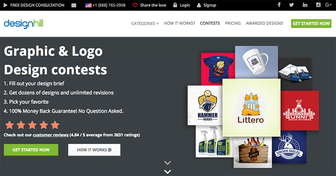Click the Designhill logo
Image resolution: width=336 pixels, height=176 pixels.
click(24, 24)
